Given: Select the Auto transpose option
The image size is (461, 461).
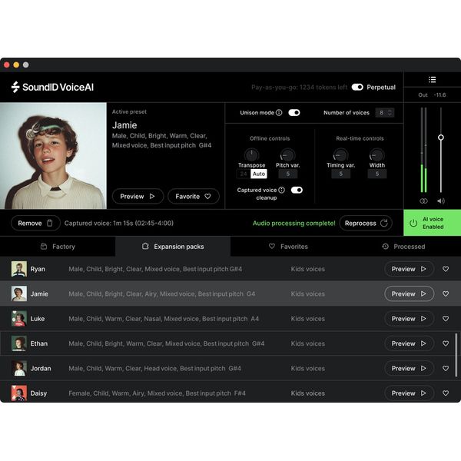Looking at the screenshot, I should tap(259, 174).
